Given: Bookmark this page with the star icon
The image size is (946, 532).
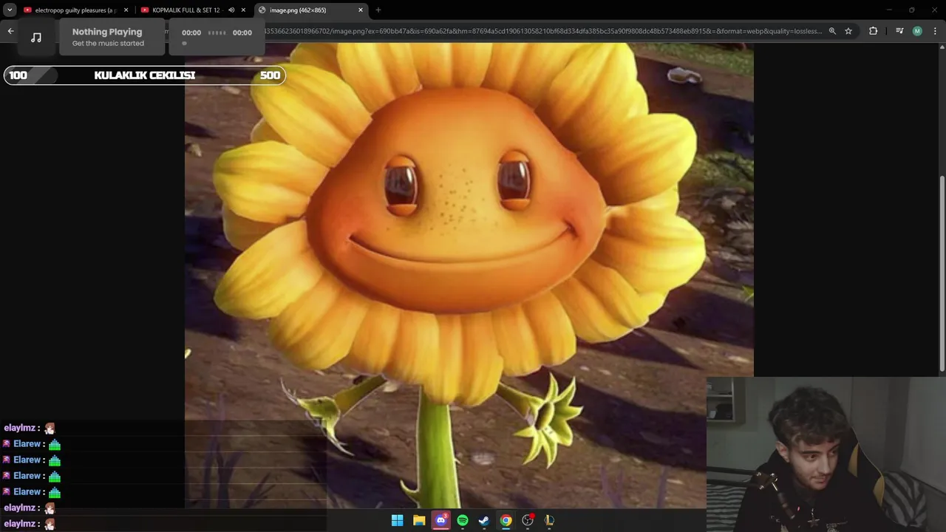Looking at the screenshot, I should tap(848, 31).
